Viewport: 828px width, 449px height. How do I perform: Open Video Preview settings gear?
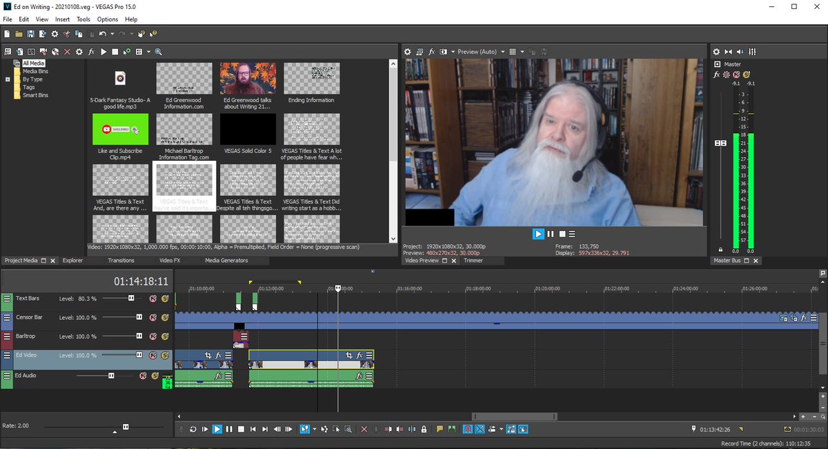click(x=408, y=52)
